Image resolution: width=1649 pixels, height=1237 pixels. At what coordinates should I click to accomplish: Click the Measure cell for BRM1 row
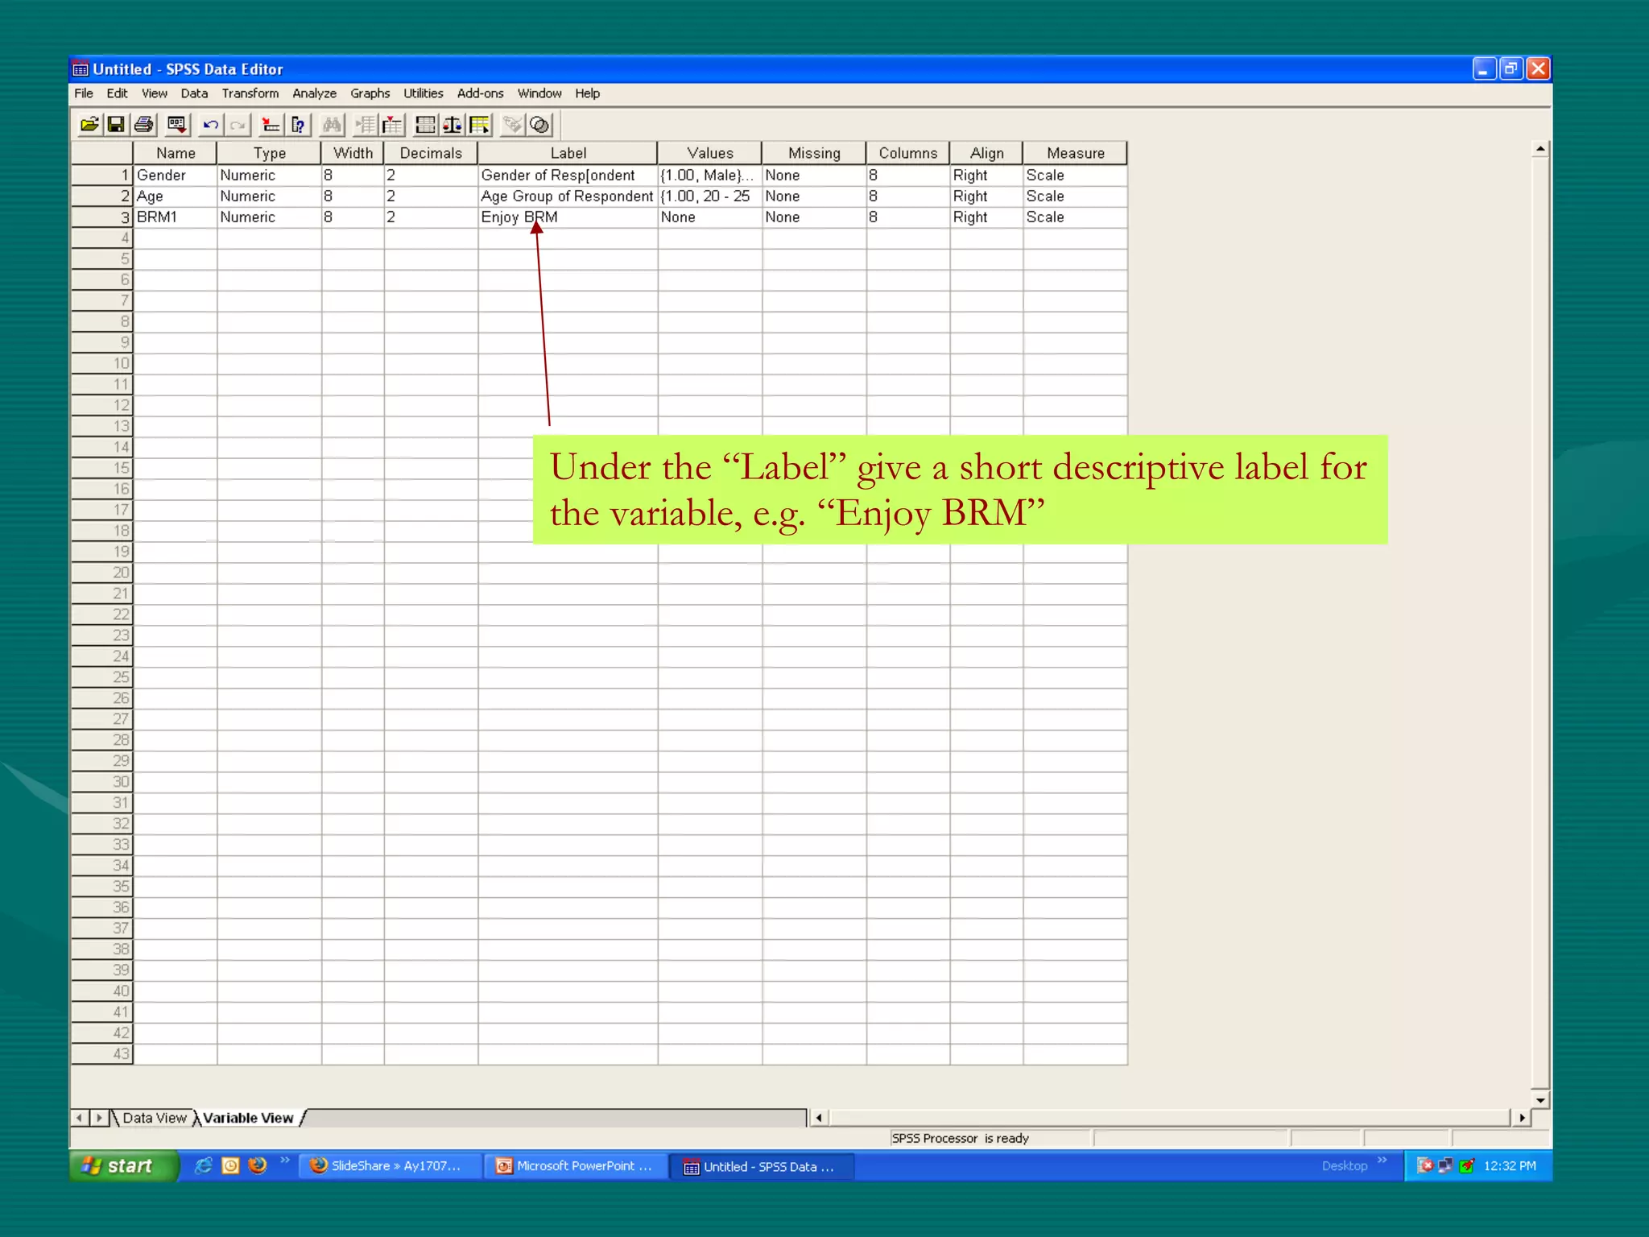pos(1075,217)
